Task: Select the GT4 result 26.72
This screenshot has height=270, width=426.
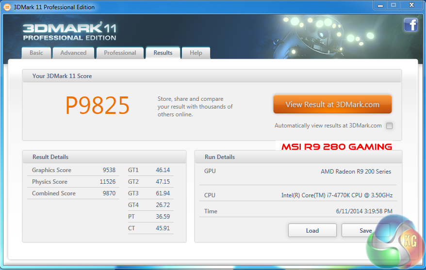Action: click(163, 205)
